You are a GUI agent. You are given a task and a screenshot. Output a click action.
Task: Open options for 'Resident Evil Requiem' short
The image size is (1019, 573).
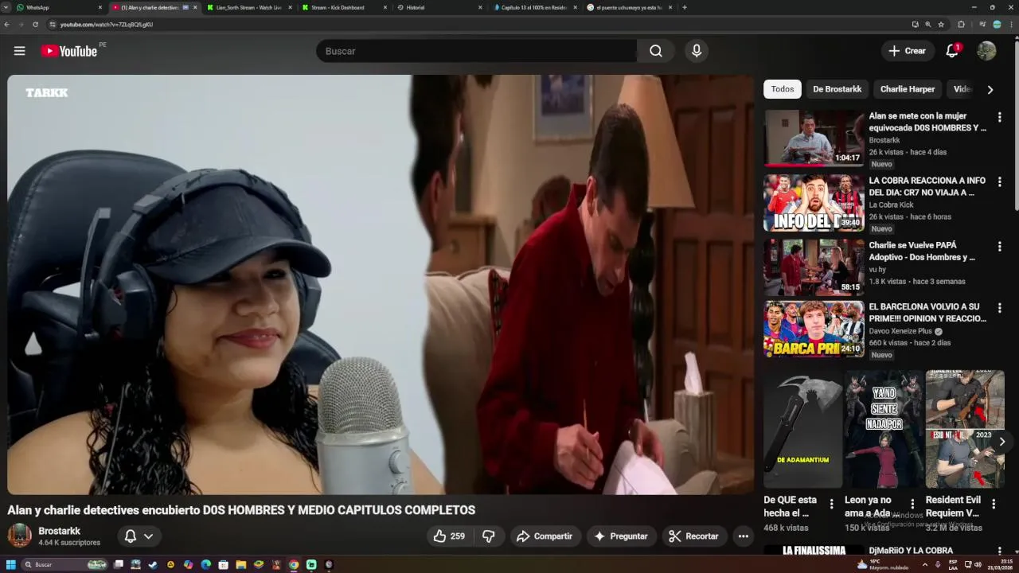coord(994,504)
